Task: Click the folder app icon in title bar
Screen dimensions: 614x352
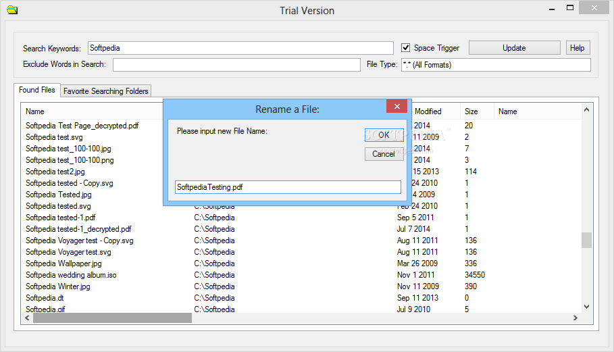Action: pyautogui.click(x=12, y=9)
